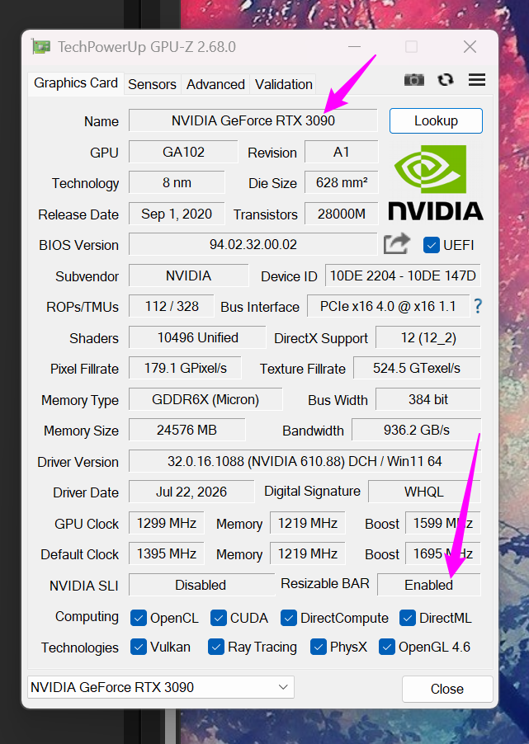The image size is (529, 744).
Task: Open the Validation tab
Action: point(284,84)
